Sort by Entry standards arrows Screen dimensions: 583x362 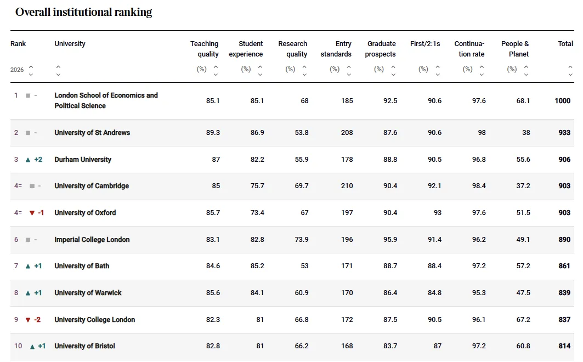(x=349, y=70)
